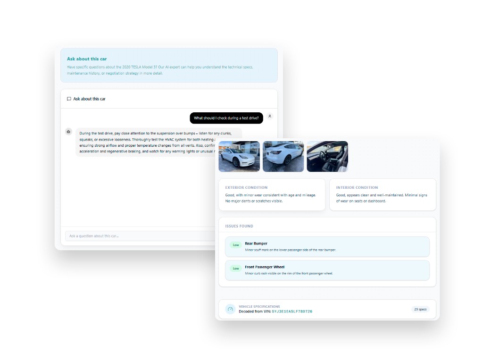Select the Exterior Condition summary card
The image size is (483, 362).
tap(272, 194)
